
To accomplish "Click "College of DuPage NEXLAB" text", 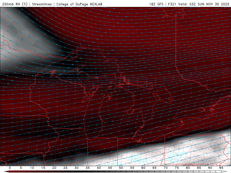I will 79,4.
